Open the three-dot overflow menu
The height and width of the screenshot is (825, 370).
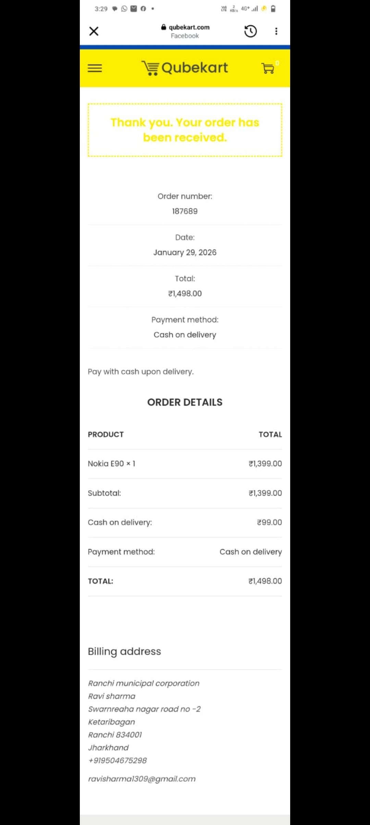[x=276, y=31]
